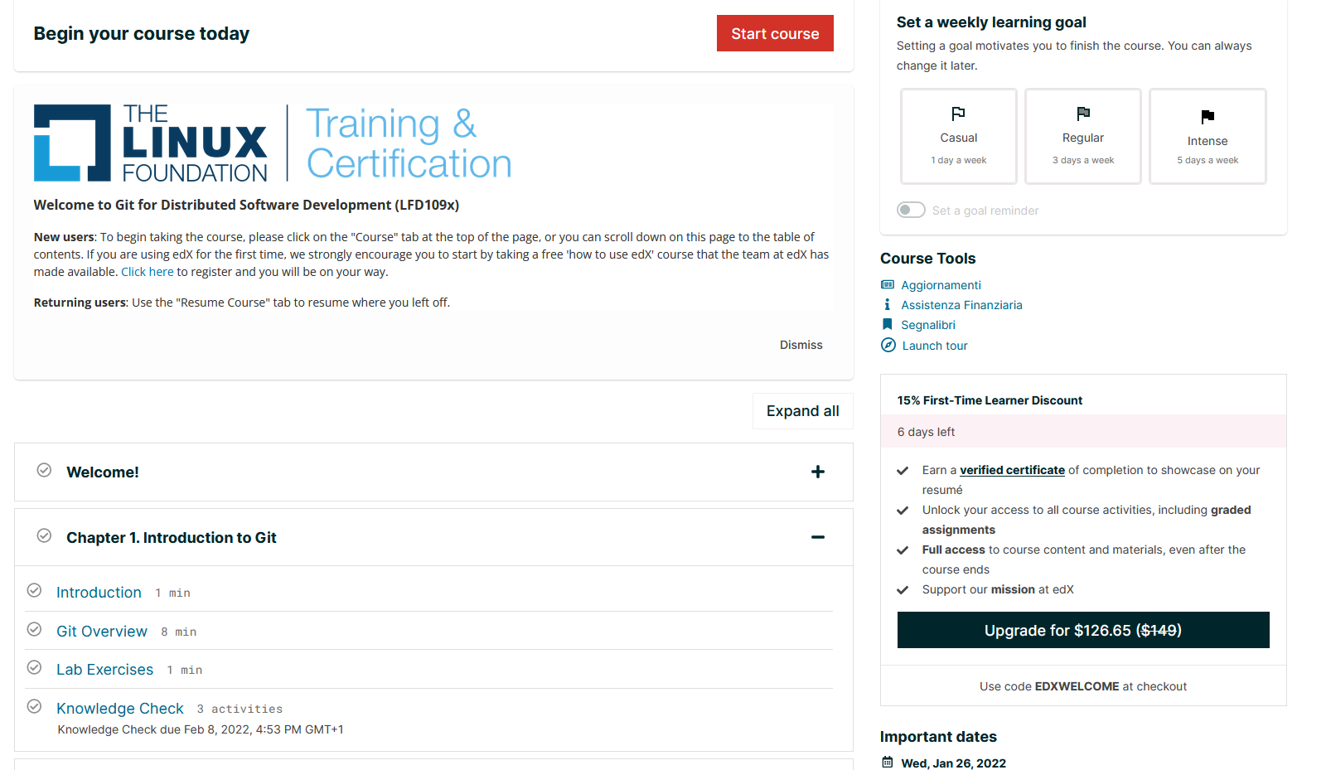Open the Knowledge Check activities
The height and width of the screenshot is (770, 1331).
coord(120,709)
